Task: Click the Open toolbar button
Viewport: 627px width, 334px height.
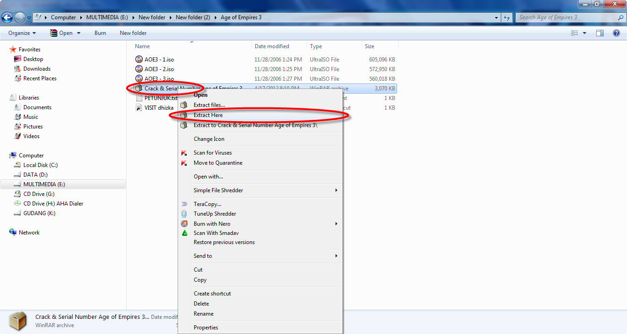Action: (x=61, y=33)
